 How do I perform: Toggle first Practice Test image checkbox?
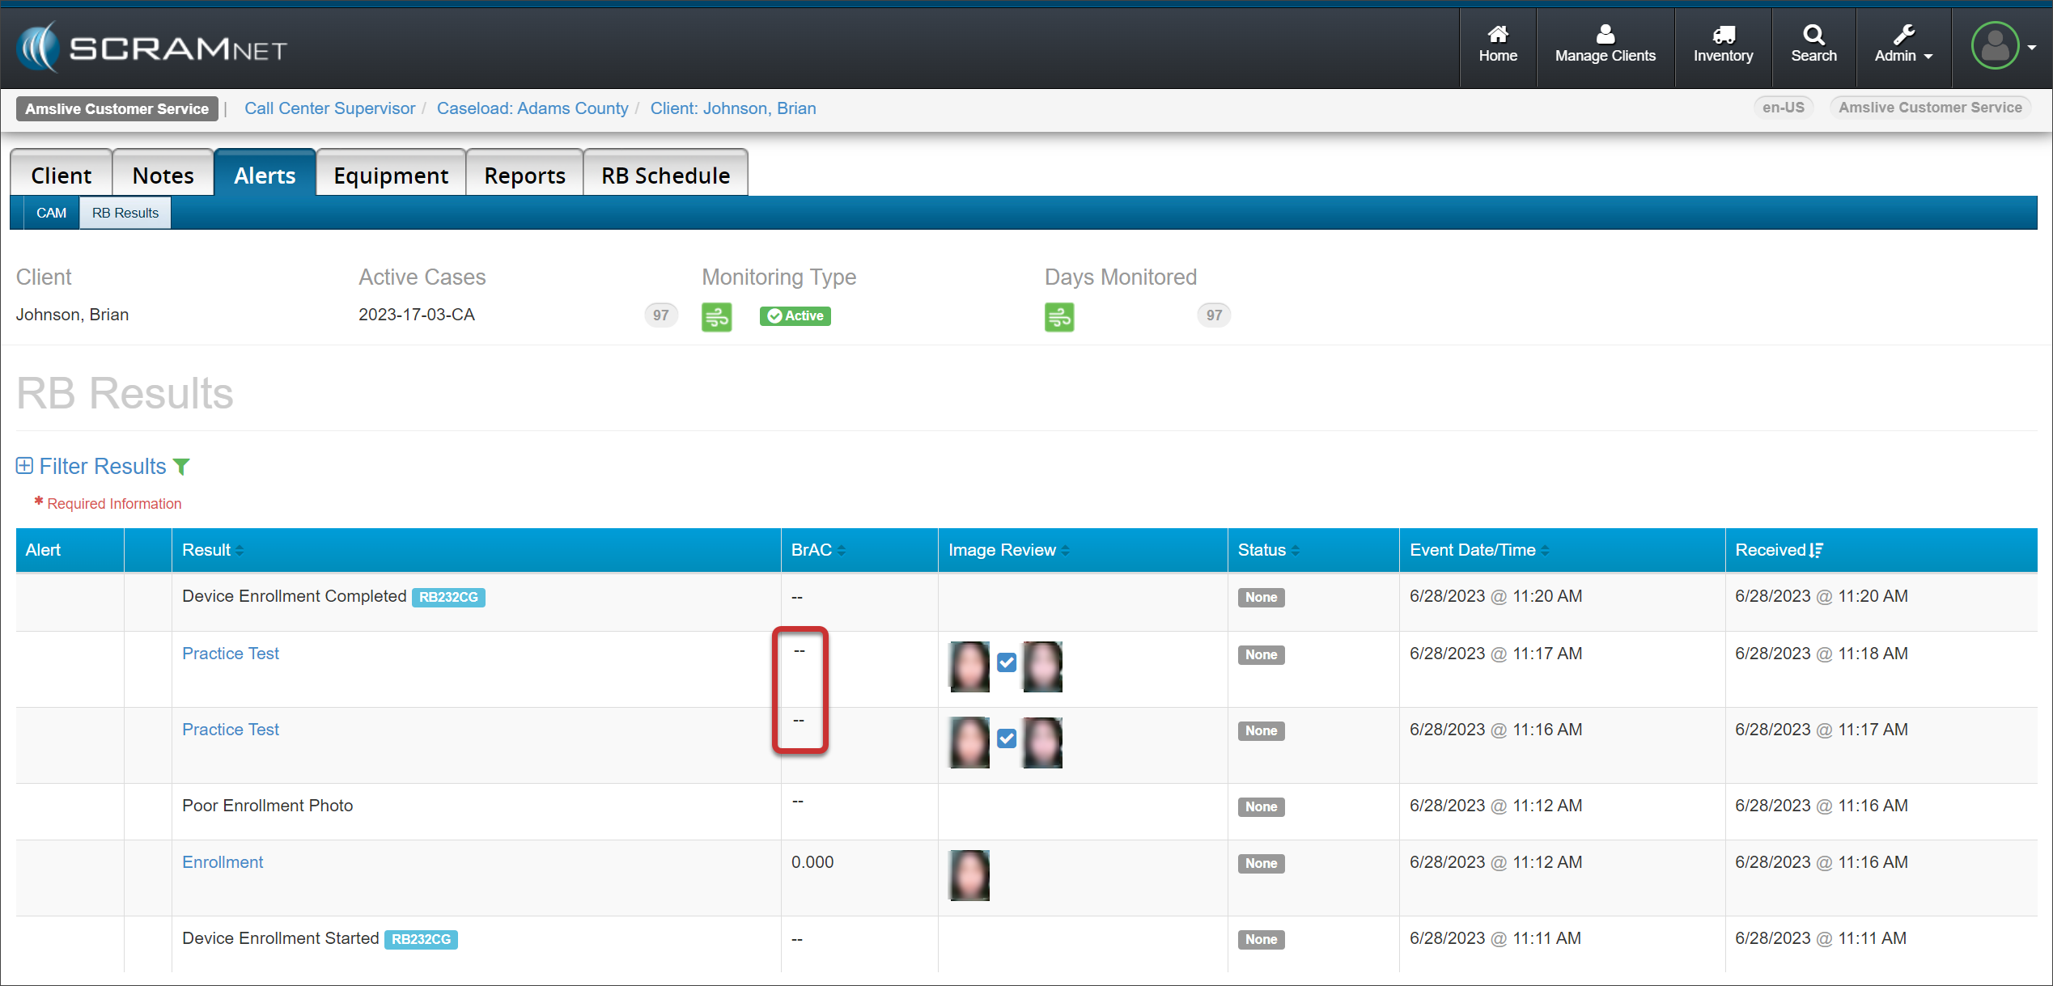[1006, 662]
